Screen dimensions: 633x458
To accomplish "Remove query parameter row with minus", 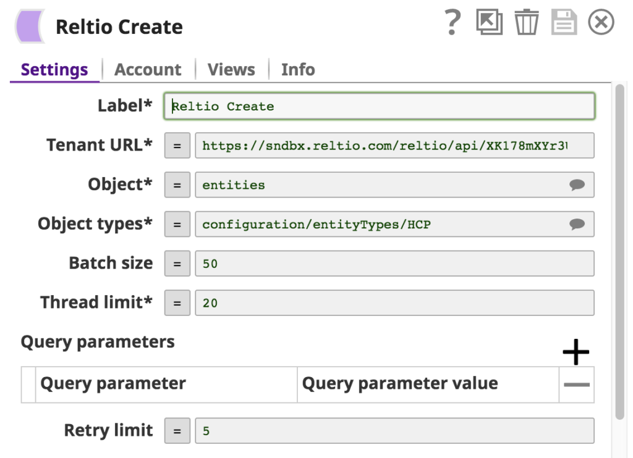I will coord(577,385).
